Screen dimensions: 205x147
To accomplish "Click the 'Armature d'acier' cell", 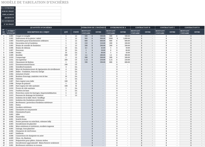I will point(38,74).
